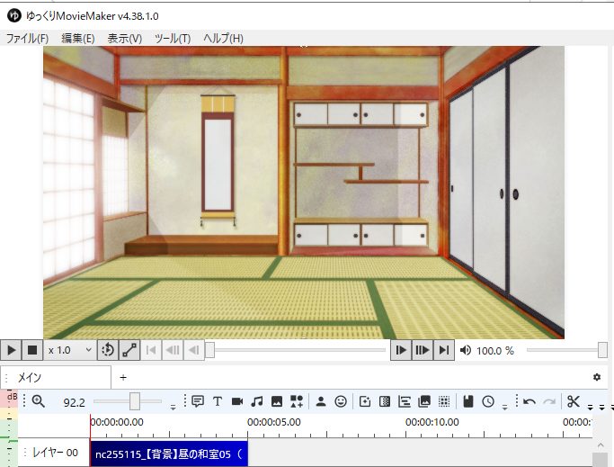
Task: Toggle the loop playback icon
Action: [x=108, y=349]
